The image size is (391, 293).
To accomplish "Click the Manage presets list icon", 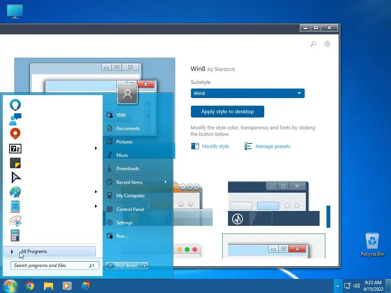I will point(248,146).
